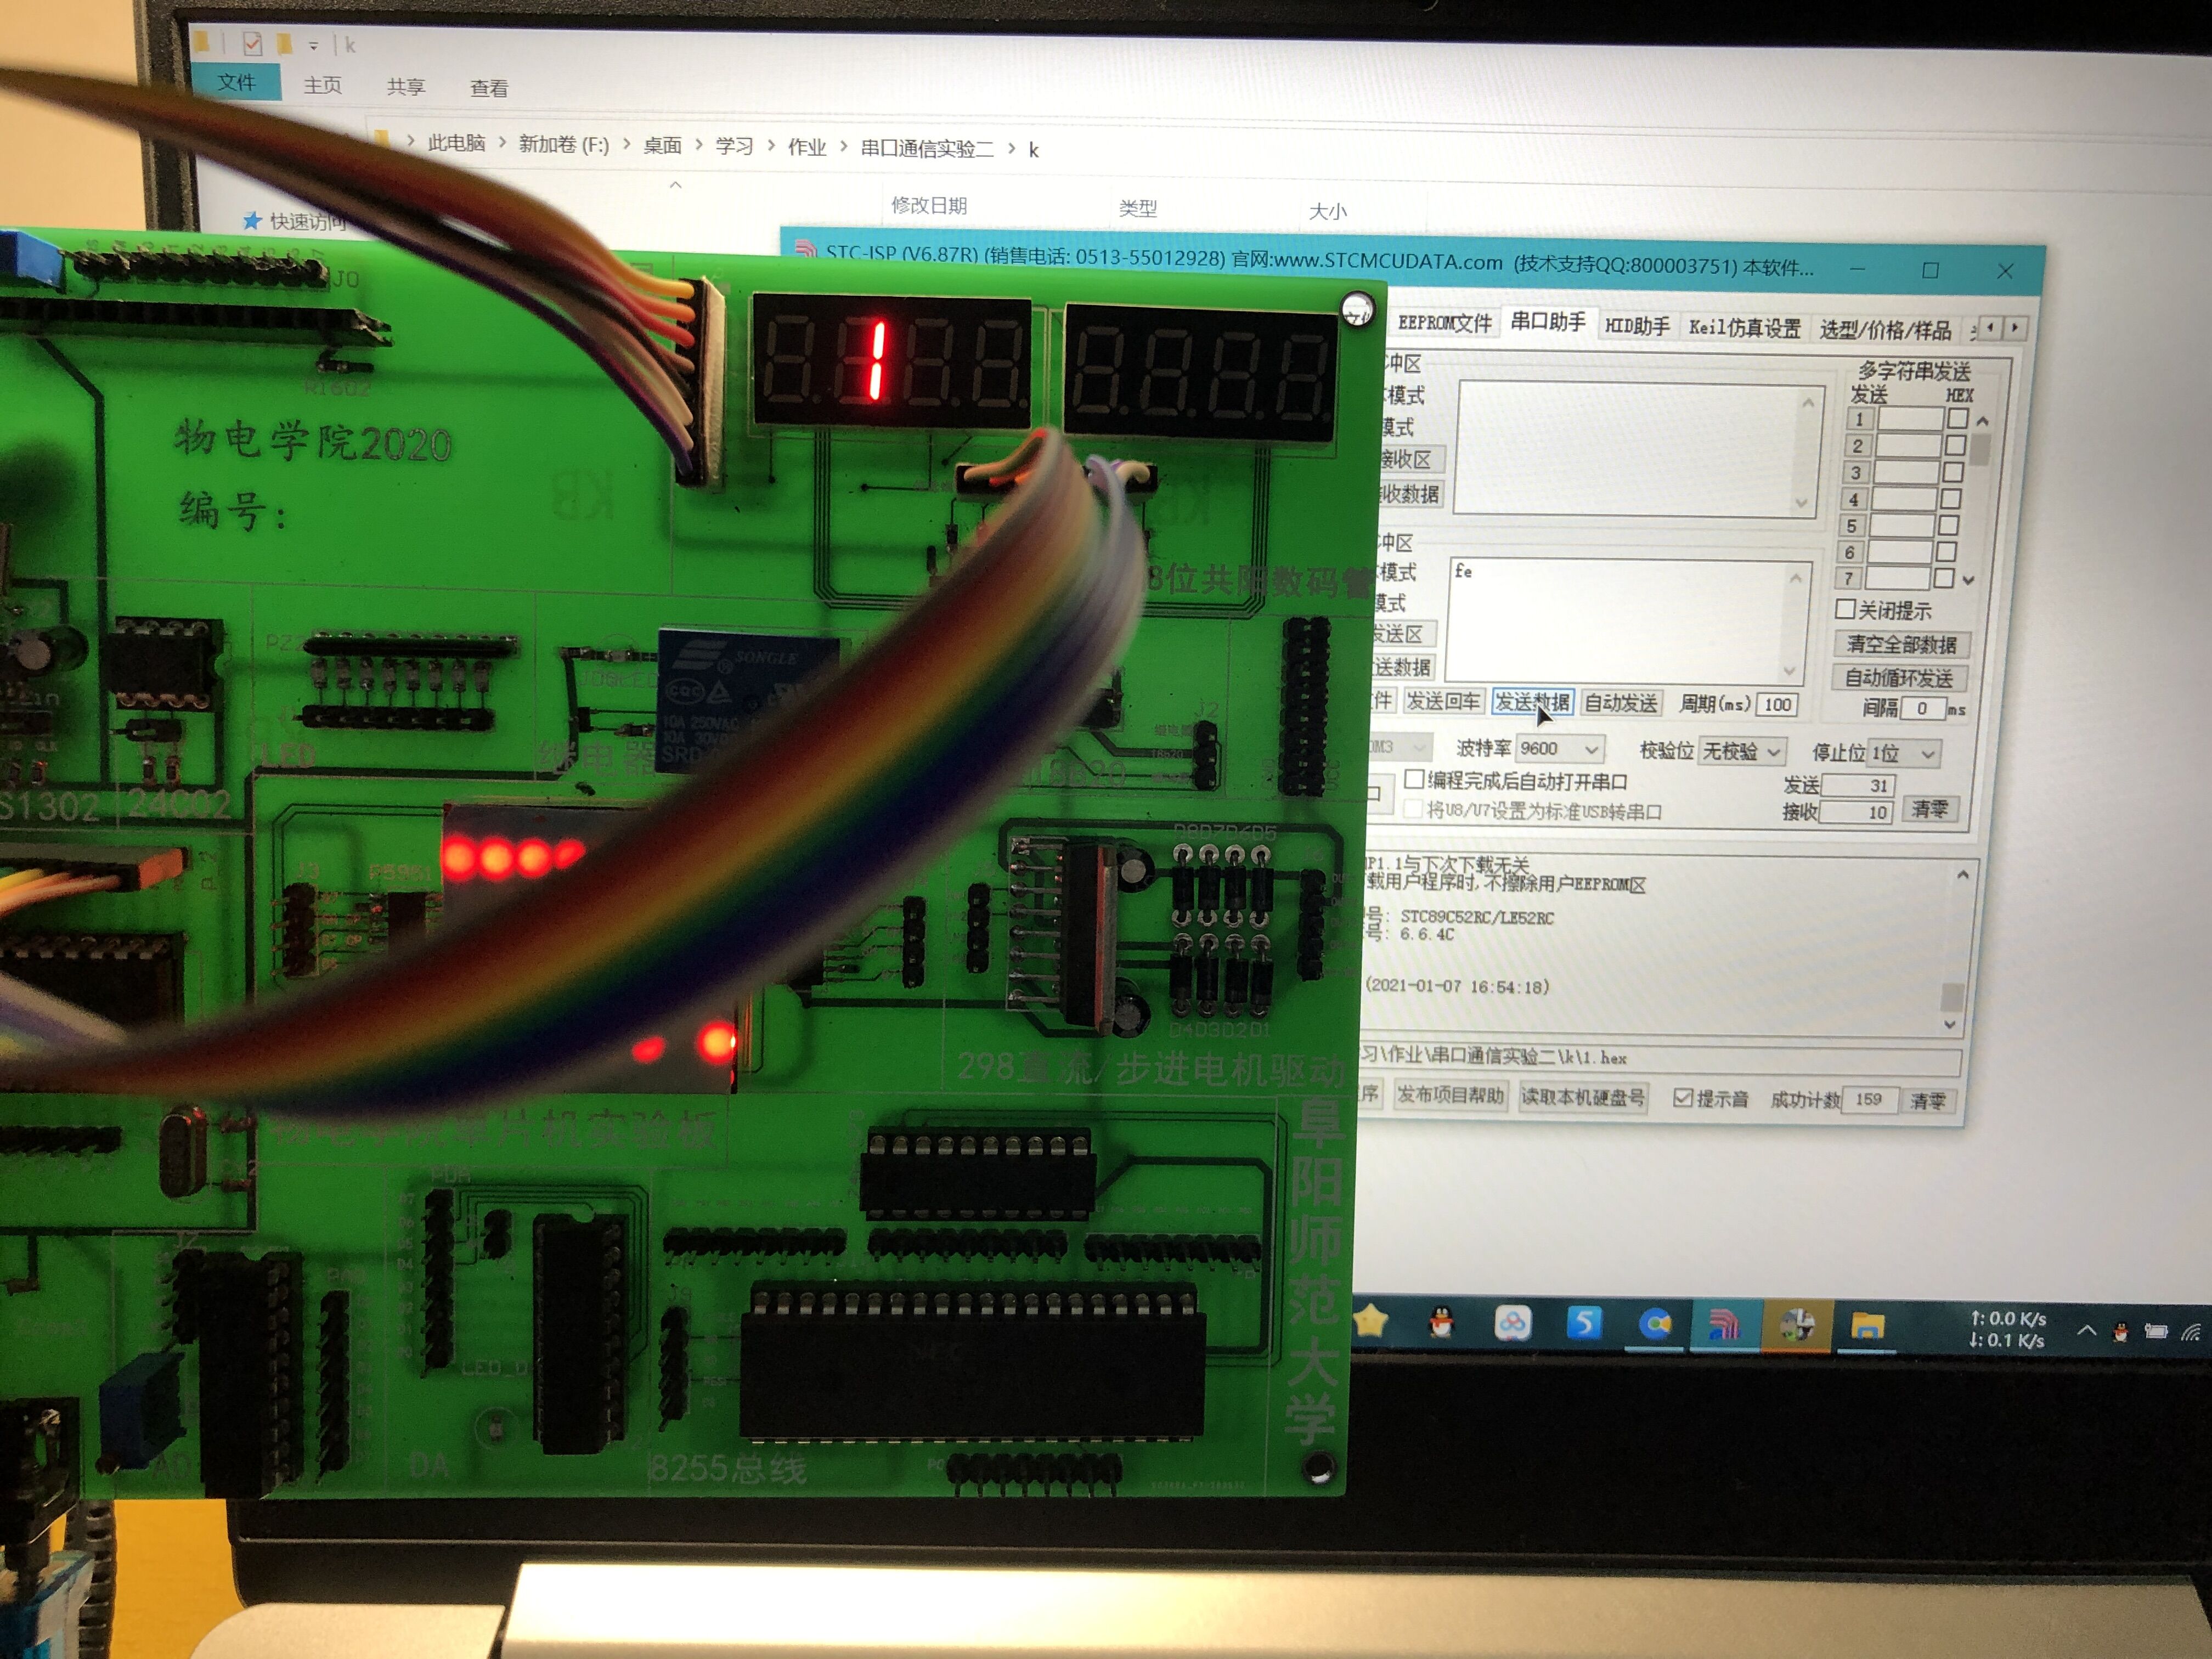Click 清空全部数据 button

[x=1901, y=644]
